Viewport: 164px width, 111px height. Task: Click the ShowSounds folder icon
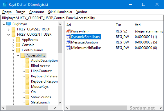tap(27, 97)
